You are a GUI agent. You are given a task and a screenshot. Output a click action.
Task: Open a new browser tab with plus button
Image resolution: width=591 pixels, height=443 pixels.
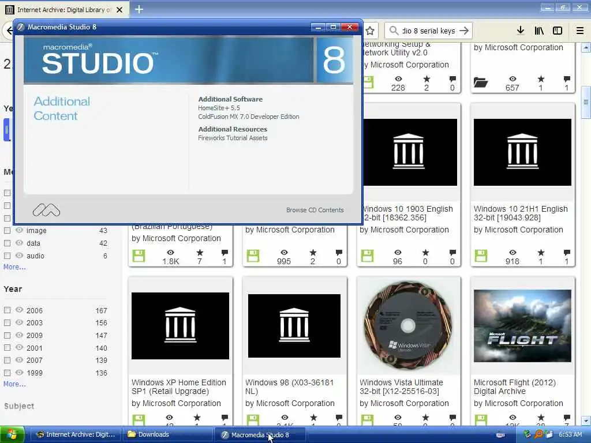click(139, 9)
